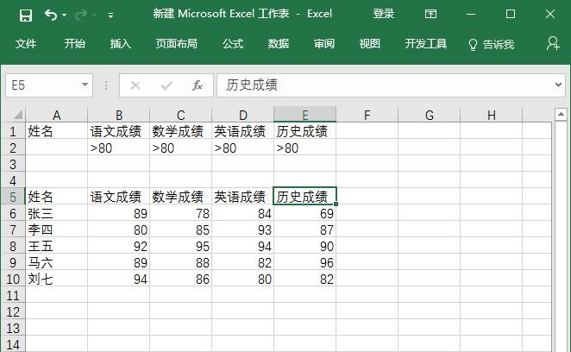Expand the formula bar chevron

[x=558, y=85]
